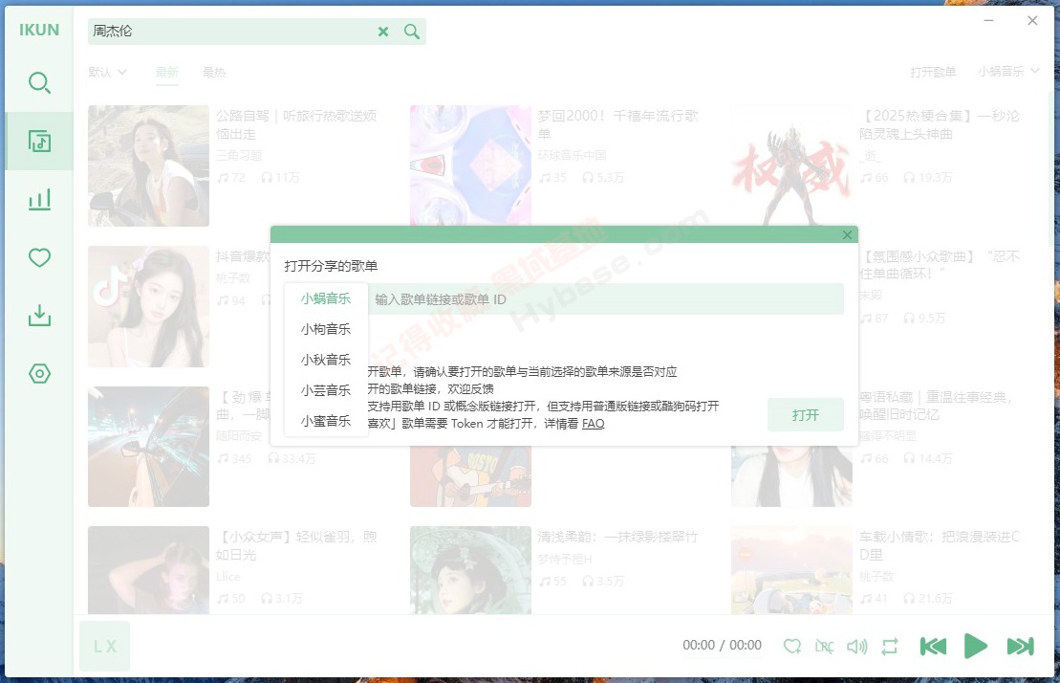Select 小蜗音乐 in the source list
The image size is (1060, 683).
(326, 298)
